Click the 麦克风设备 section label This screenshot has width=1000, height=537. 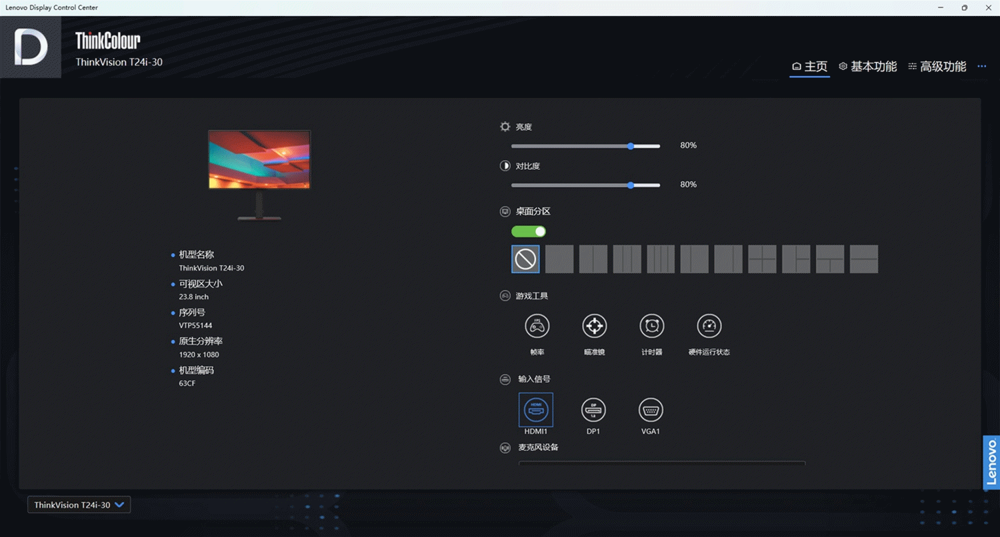click(x=539, y=447)
